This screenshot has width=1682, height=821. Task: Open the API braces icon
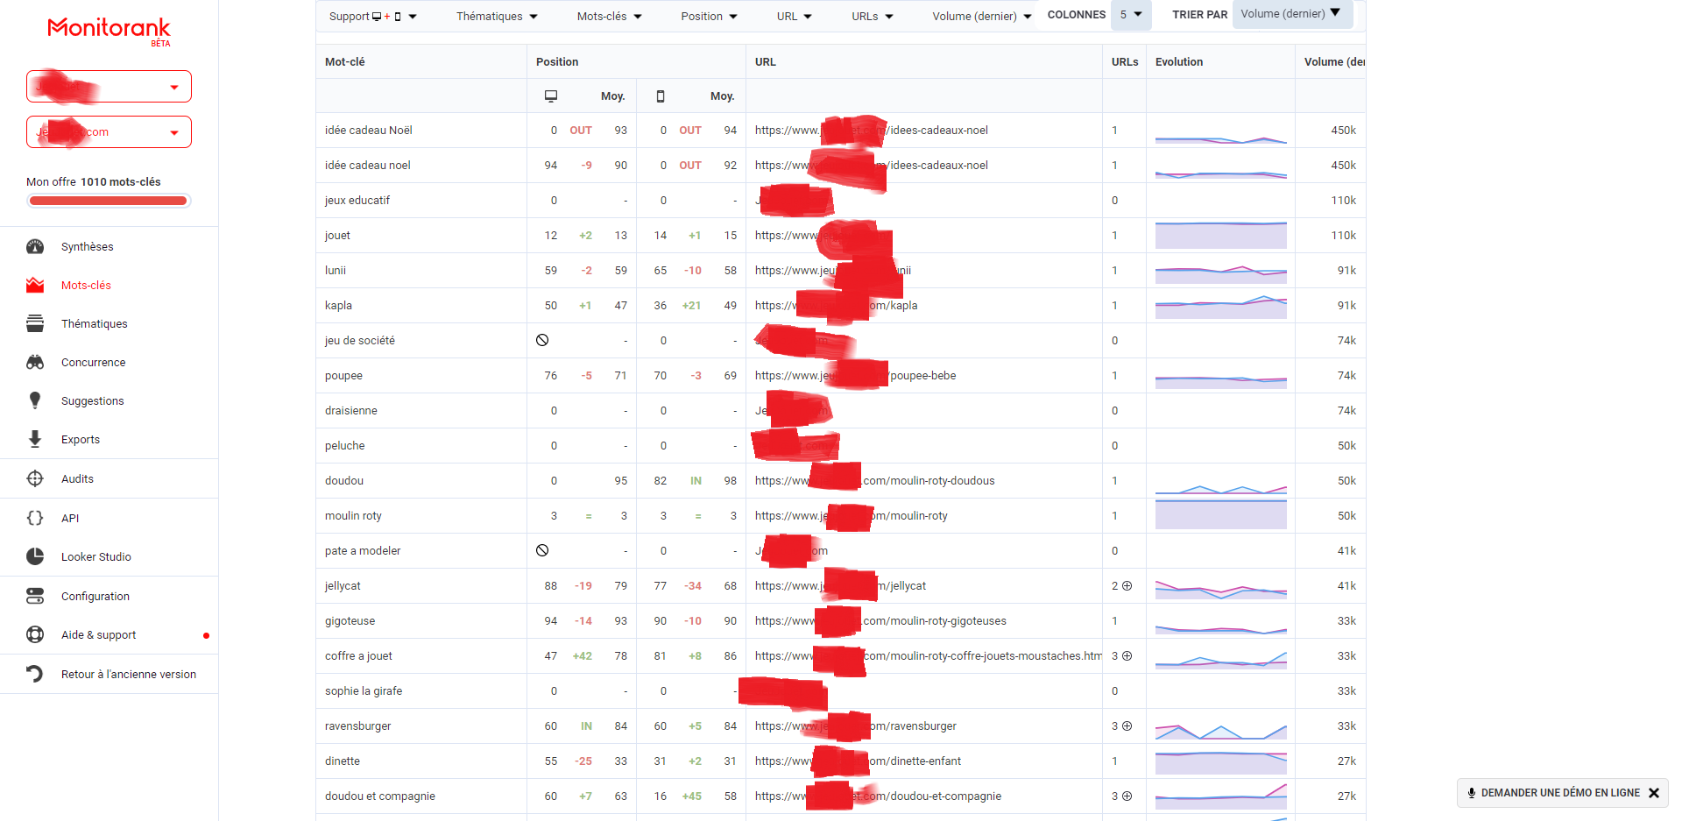35,518
